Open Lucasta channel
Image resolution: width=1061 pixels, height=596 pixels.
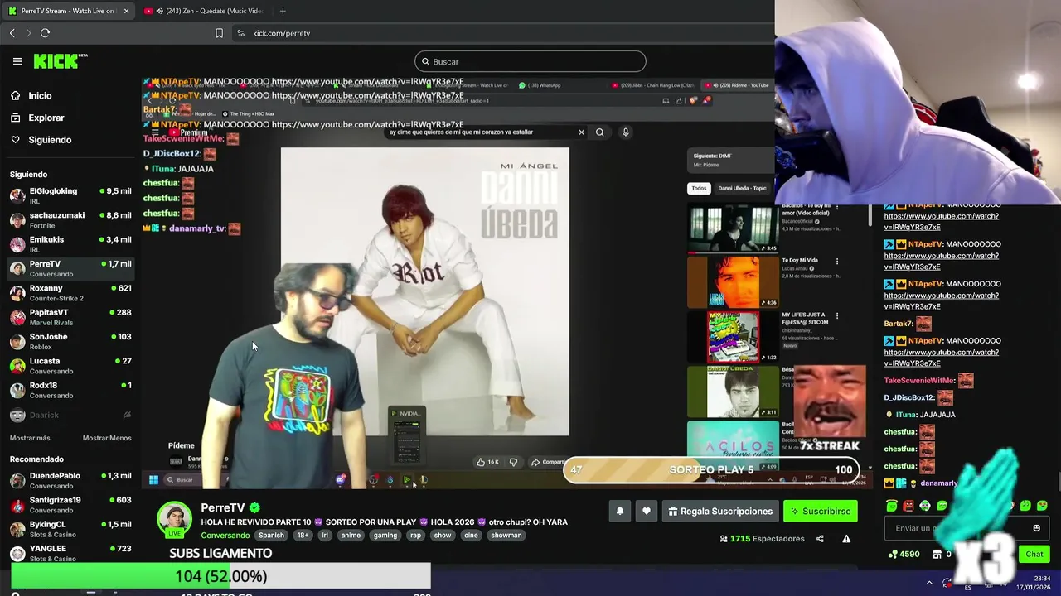point(70,366)
